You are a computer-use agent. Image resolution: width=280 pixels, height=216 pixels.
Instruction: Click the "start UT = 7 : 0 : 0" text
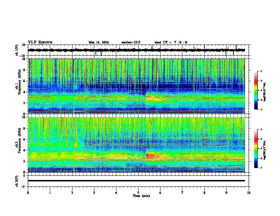click(171, 42)
